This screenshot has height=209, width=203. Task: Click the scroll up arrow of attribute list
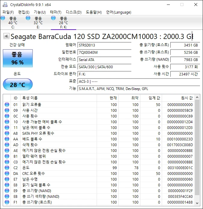point(197,98)
